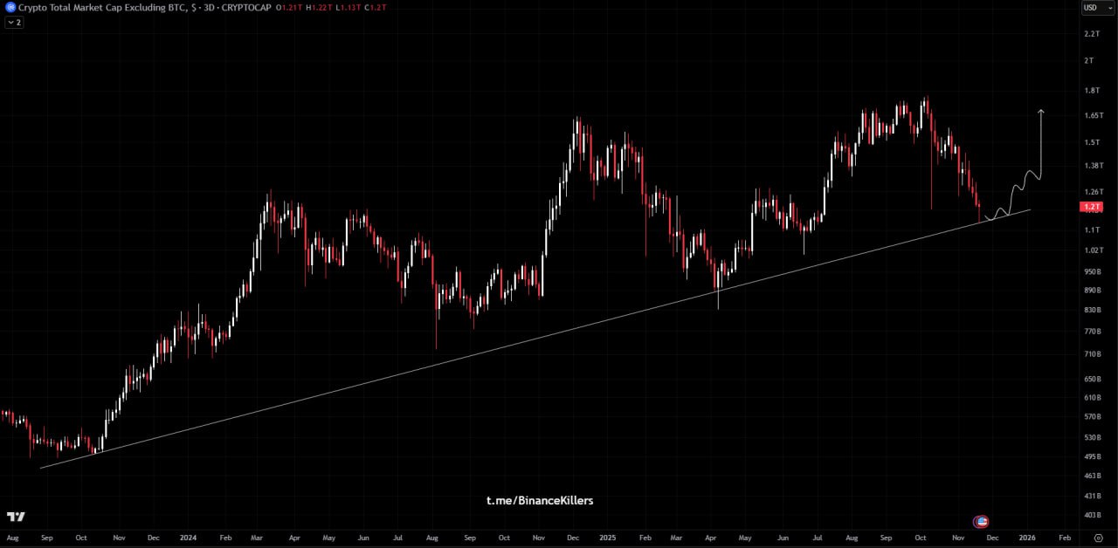Viewport: 1118px width, 548px height.
Task: Click the red 1.2T current price label
Action: pos(1091,208)
